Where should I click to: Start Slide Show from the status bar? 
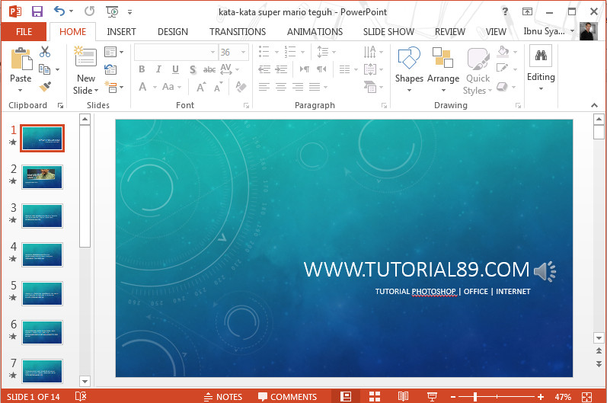pos(432,396)
